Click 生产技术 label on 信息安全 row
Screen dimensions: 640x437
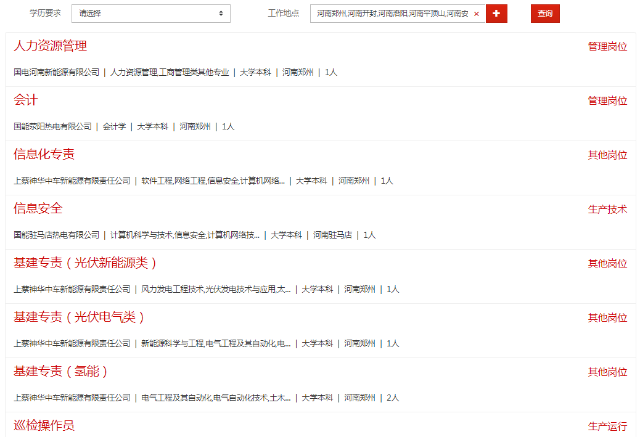pyautogui.click(x=607, y=210)
